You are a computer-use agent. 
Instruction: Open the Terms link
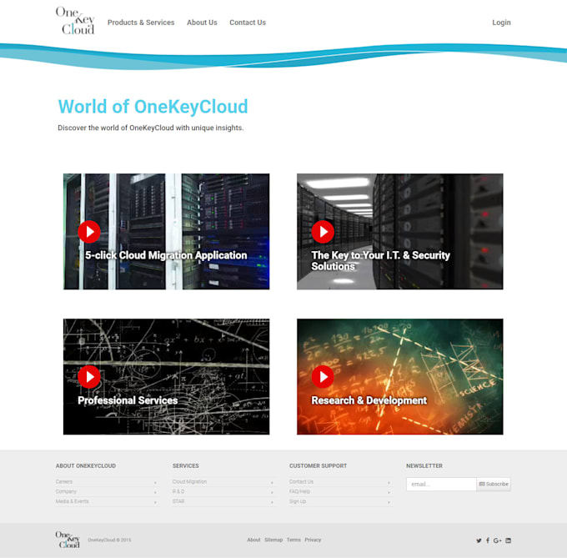click(294, 540)
